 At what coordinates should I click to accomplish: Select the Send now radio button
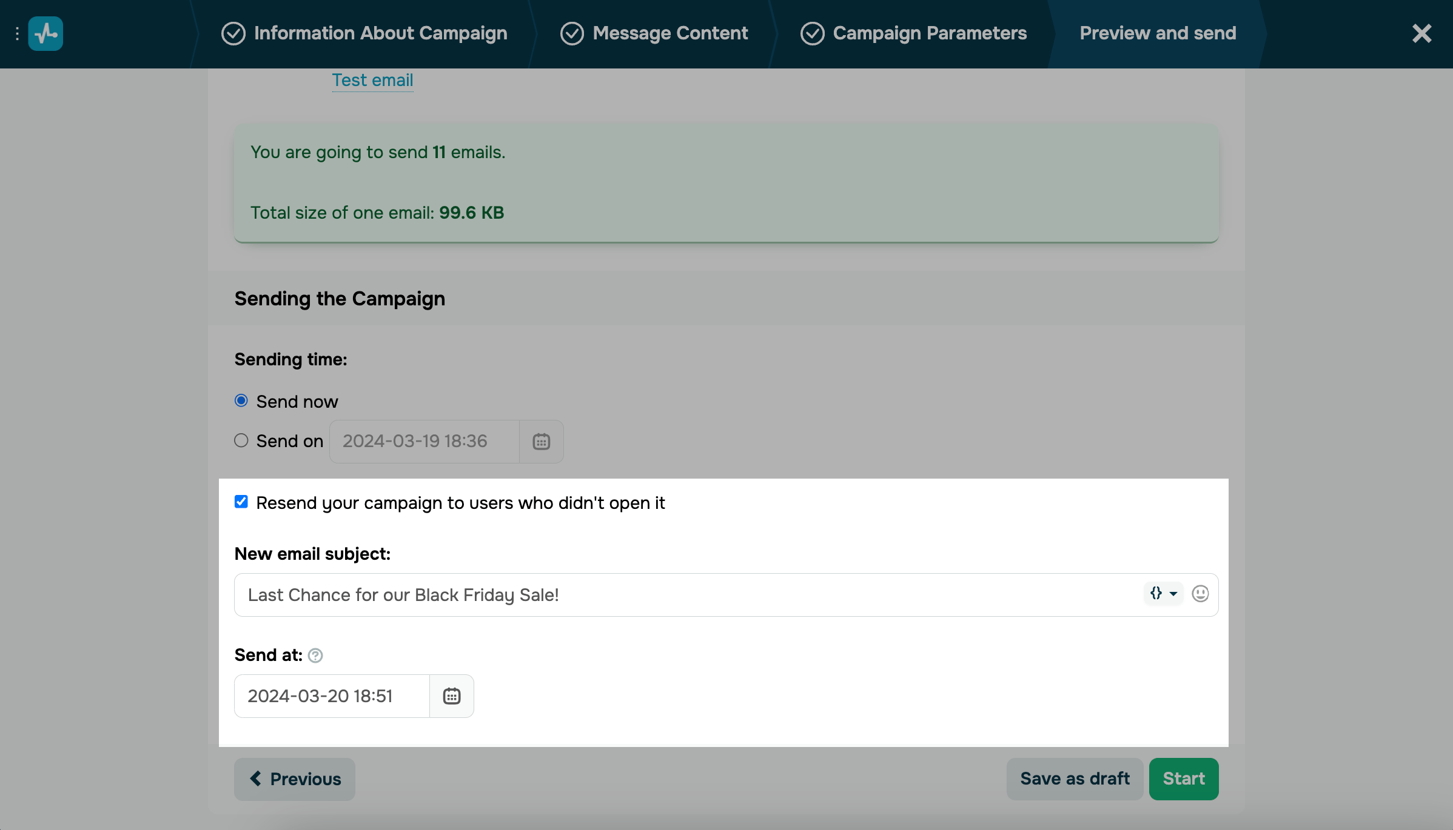pyautogui.click(x=241, y=400)
